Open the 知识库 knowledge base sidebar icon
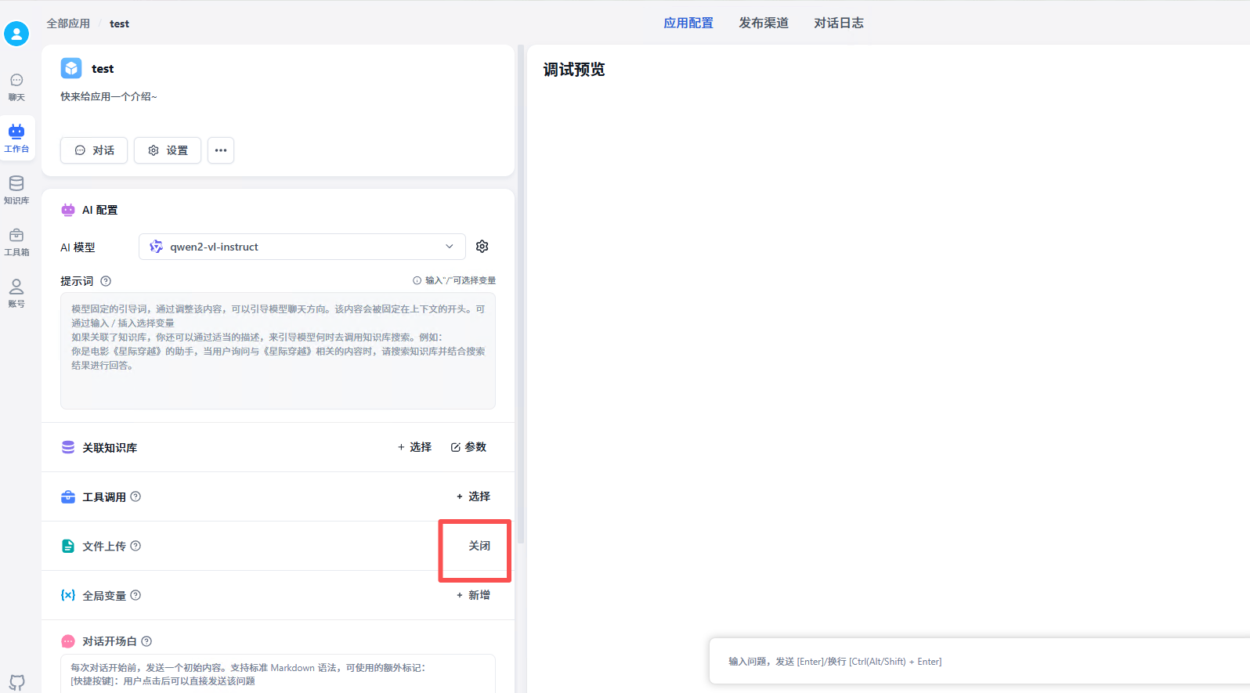The width and height of the screenshot is (1250, 693). pyautogui.click(x=16, y=189)
